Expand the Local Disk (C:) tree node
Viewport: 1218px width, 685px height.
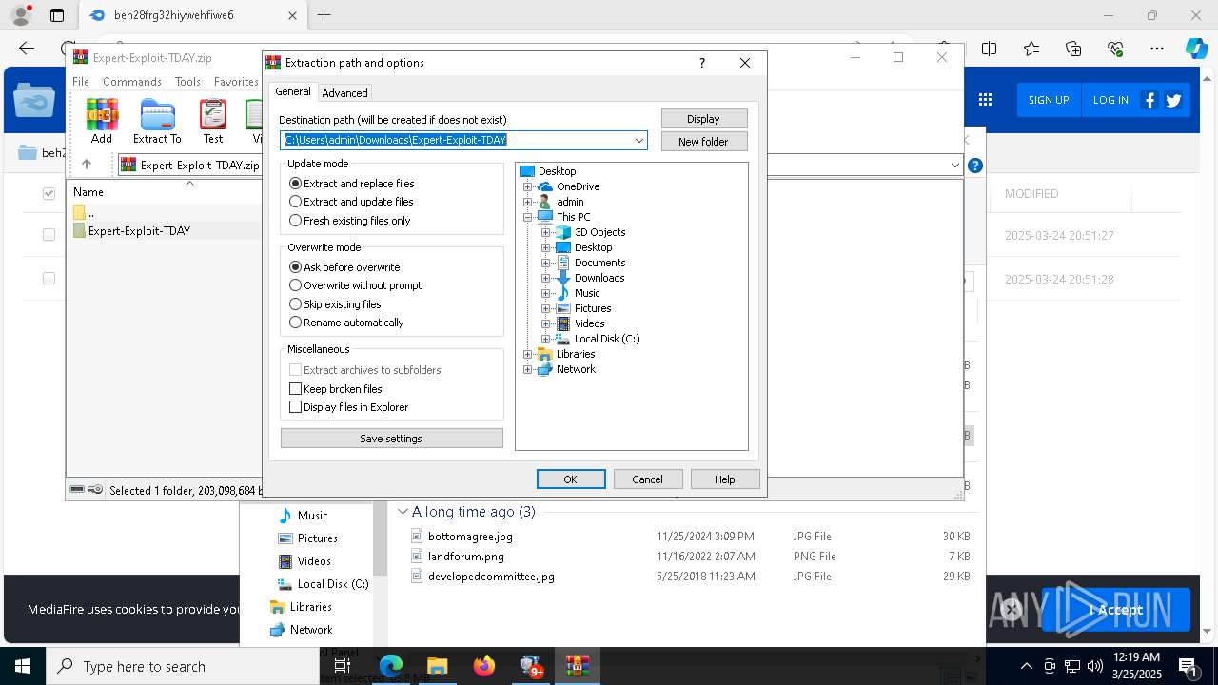pyautogui.click(x=546, y=339)
